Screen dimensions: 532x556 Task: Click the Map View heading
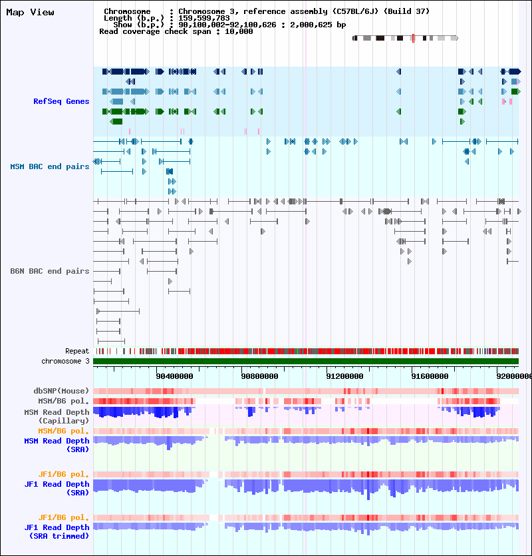point(30,13)
